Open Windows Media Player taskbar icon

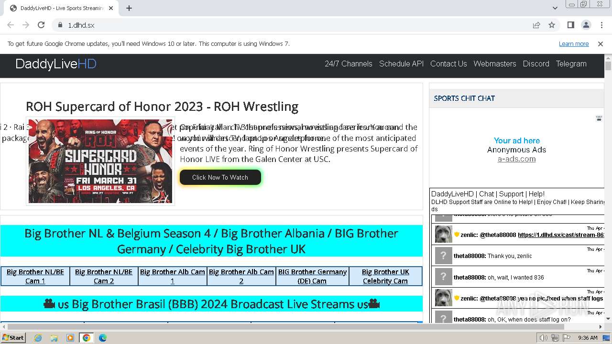pos(70,338)
